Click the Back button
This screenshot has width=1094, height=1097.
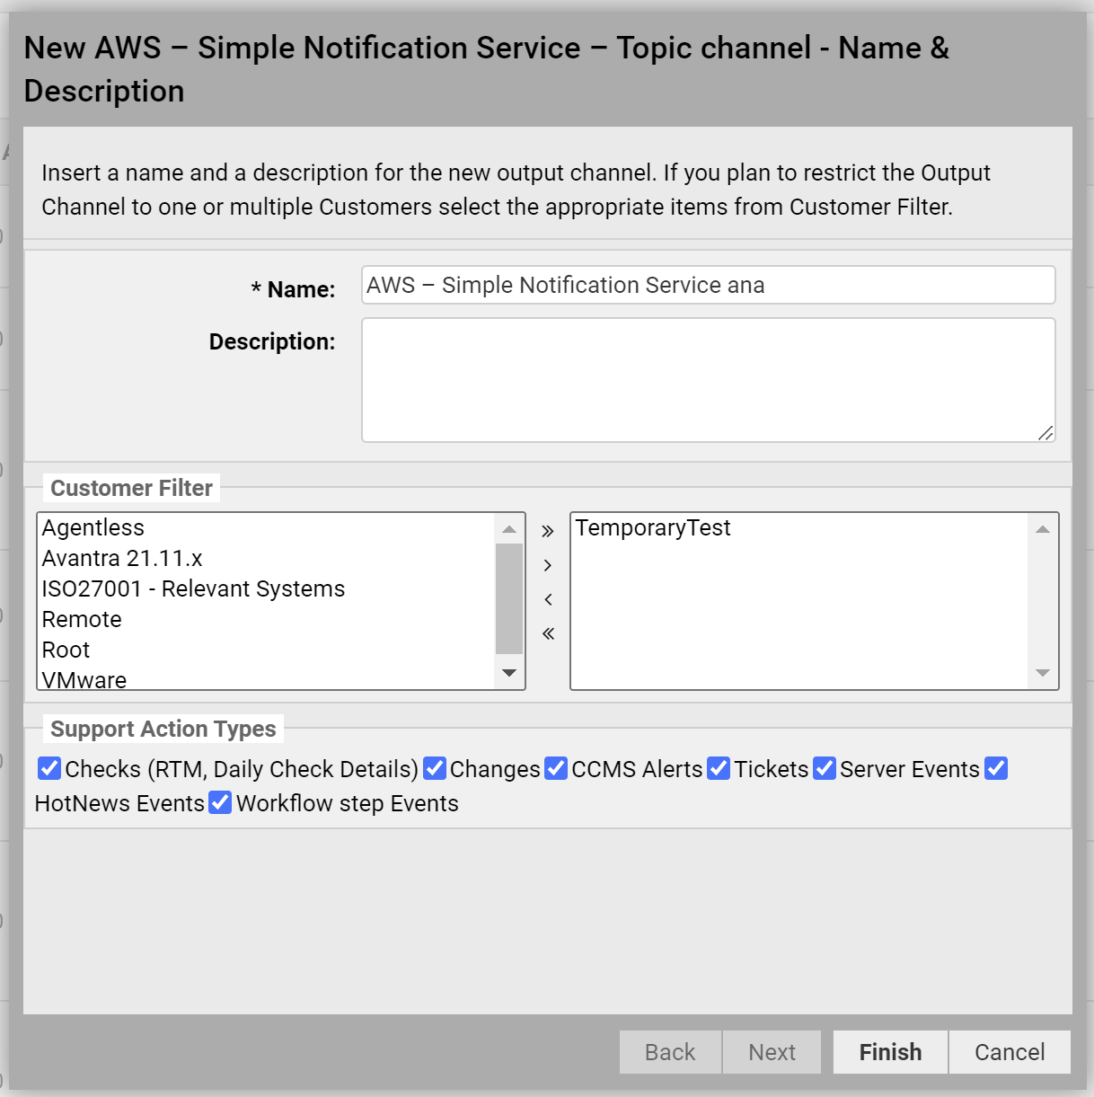point(670,1051)
